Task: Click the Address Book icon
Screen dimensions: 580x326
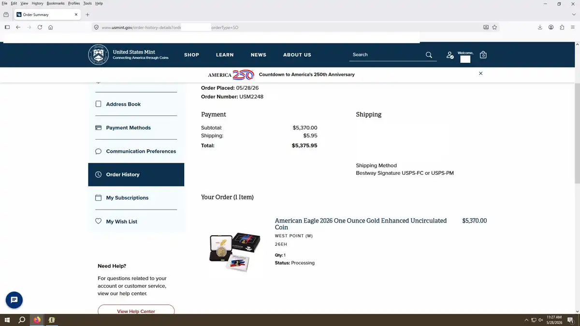Action: (x=99, y=104)
